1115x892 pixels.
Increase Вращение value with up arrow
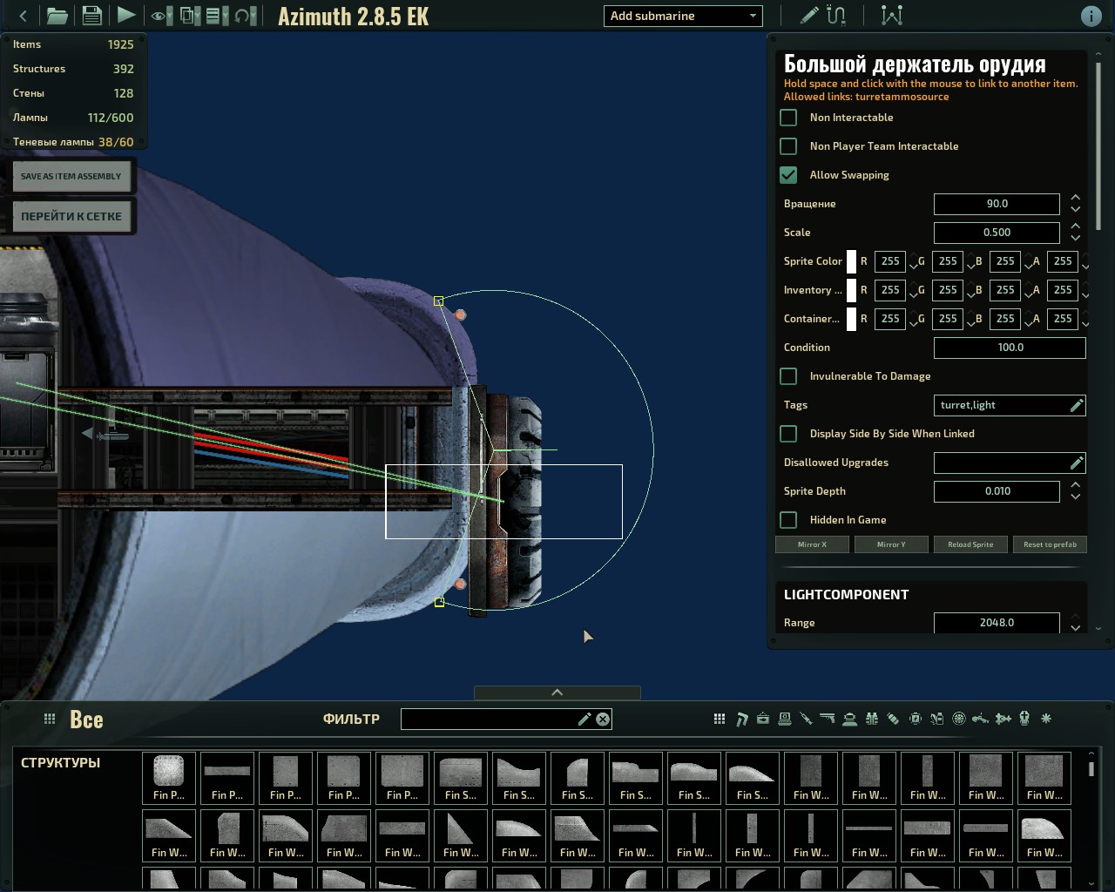click(x=1075, y=198)
